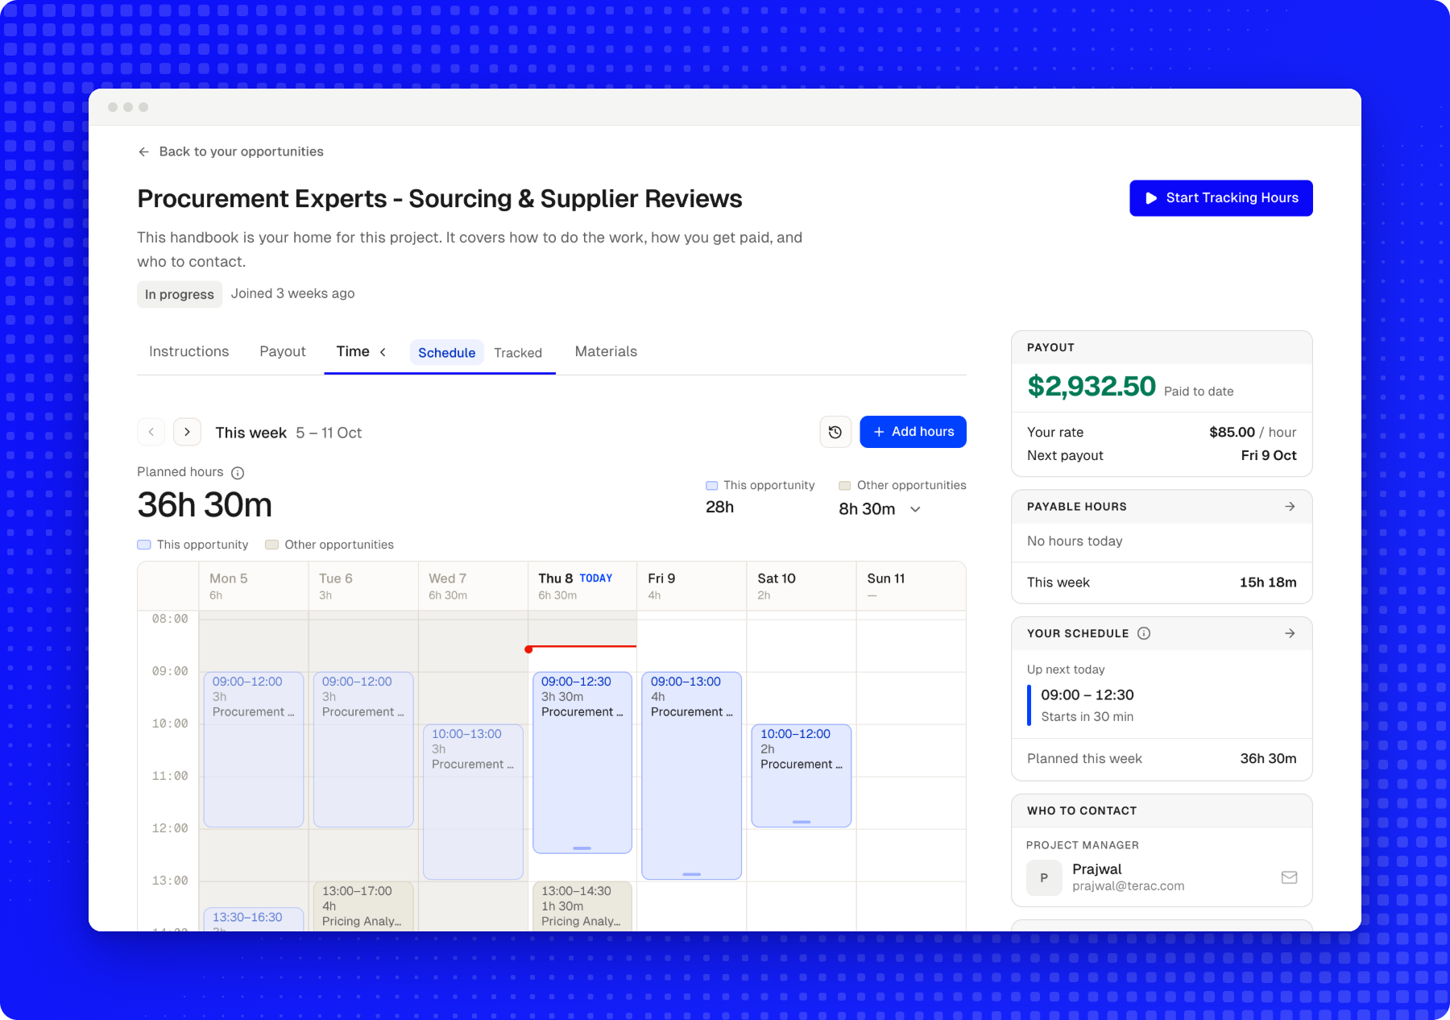Click This opportunity legend swatch above calendar

coord(144,545)
